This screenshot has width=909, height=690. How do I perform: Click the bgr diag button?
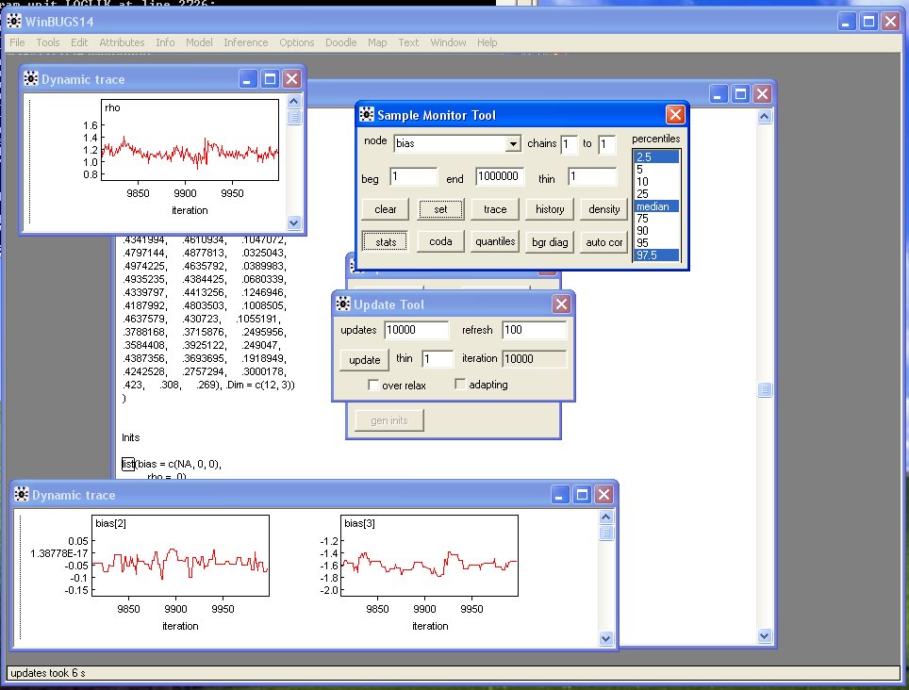[550, 242]
